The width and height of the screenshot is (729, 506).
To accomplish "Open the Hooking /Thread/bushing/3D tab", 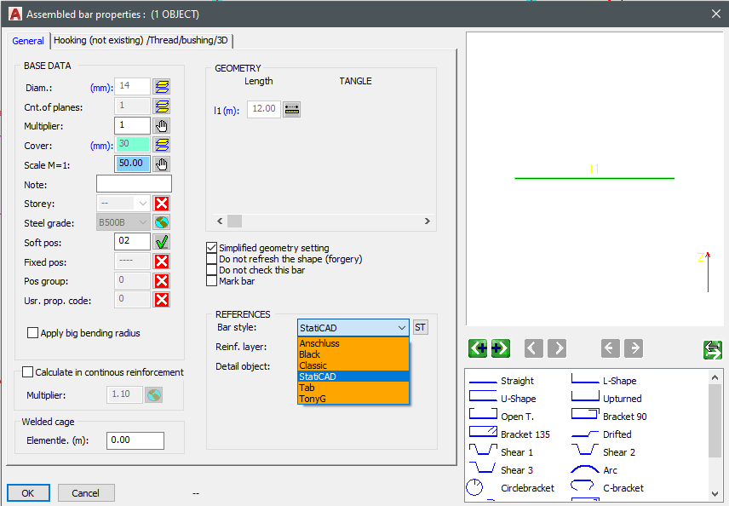I will pyautogui.click(x=141, y=40).
